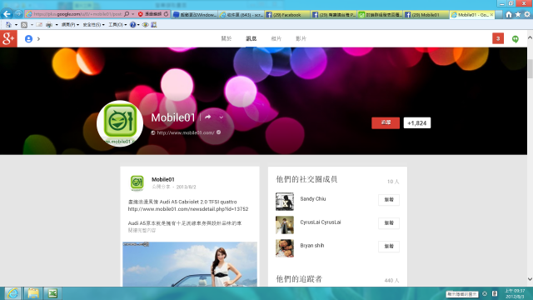
Task: Click the address bar search magnifier icon
Action: pos(127,14)
